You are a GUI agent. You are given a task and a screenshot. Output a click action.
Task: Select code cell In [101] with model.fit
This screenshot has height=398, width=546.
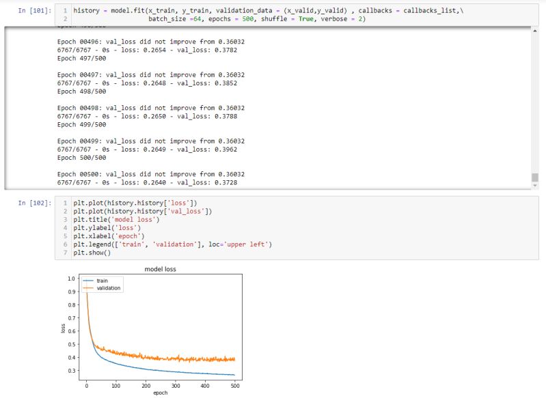[x=297, y=14]
